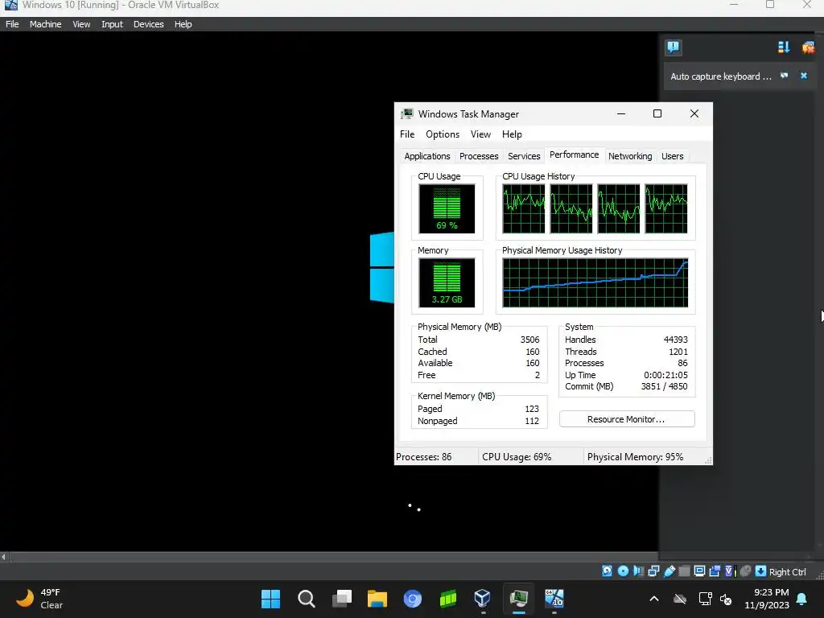Show hidden system tray icons

(x=653, y=599)
